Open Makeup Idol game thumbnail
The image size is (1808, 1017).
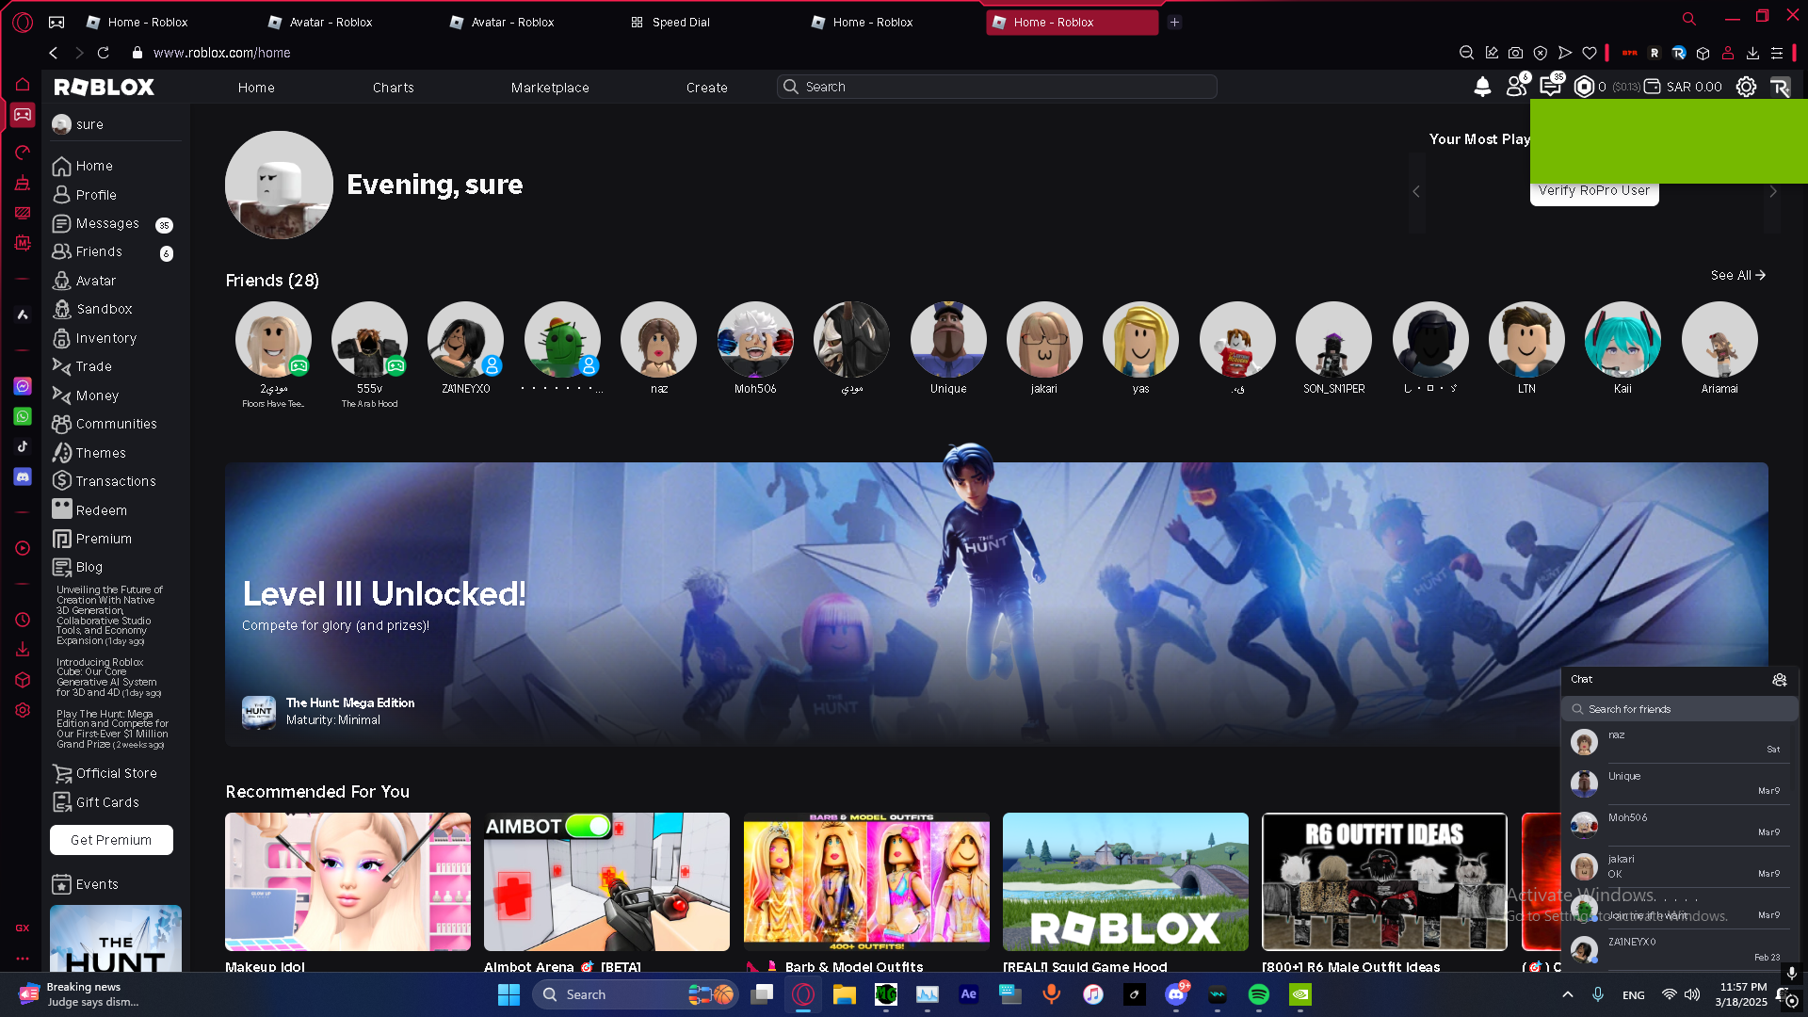point(347,881)
